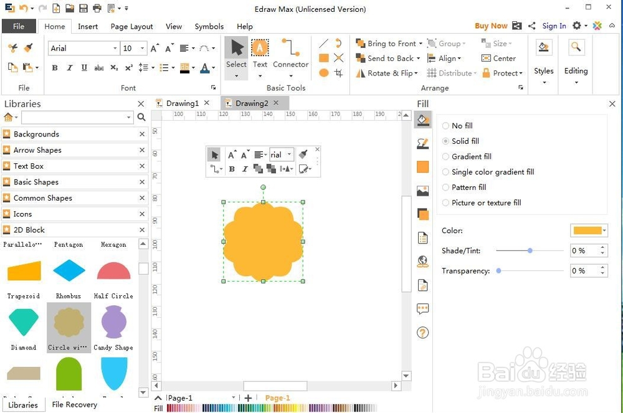The height and width of the screenshot is (413, 623).
Task: Click the Share icon in title area
Action: 531,26
